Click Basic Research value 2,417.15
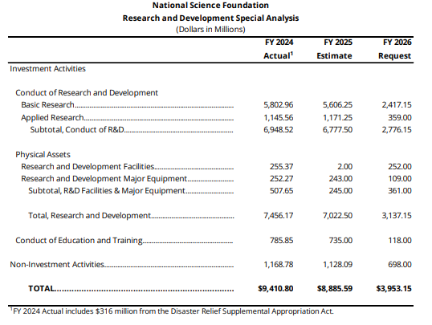 [x=397, y=105]
